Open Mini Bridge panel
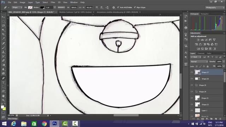Image resolution: width=226 pixels, height=127 pixels. point(13,119)
